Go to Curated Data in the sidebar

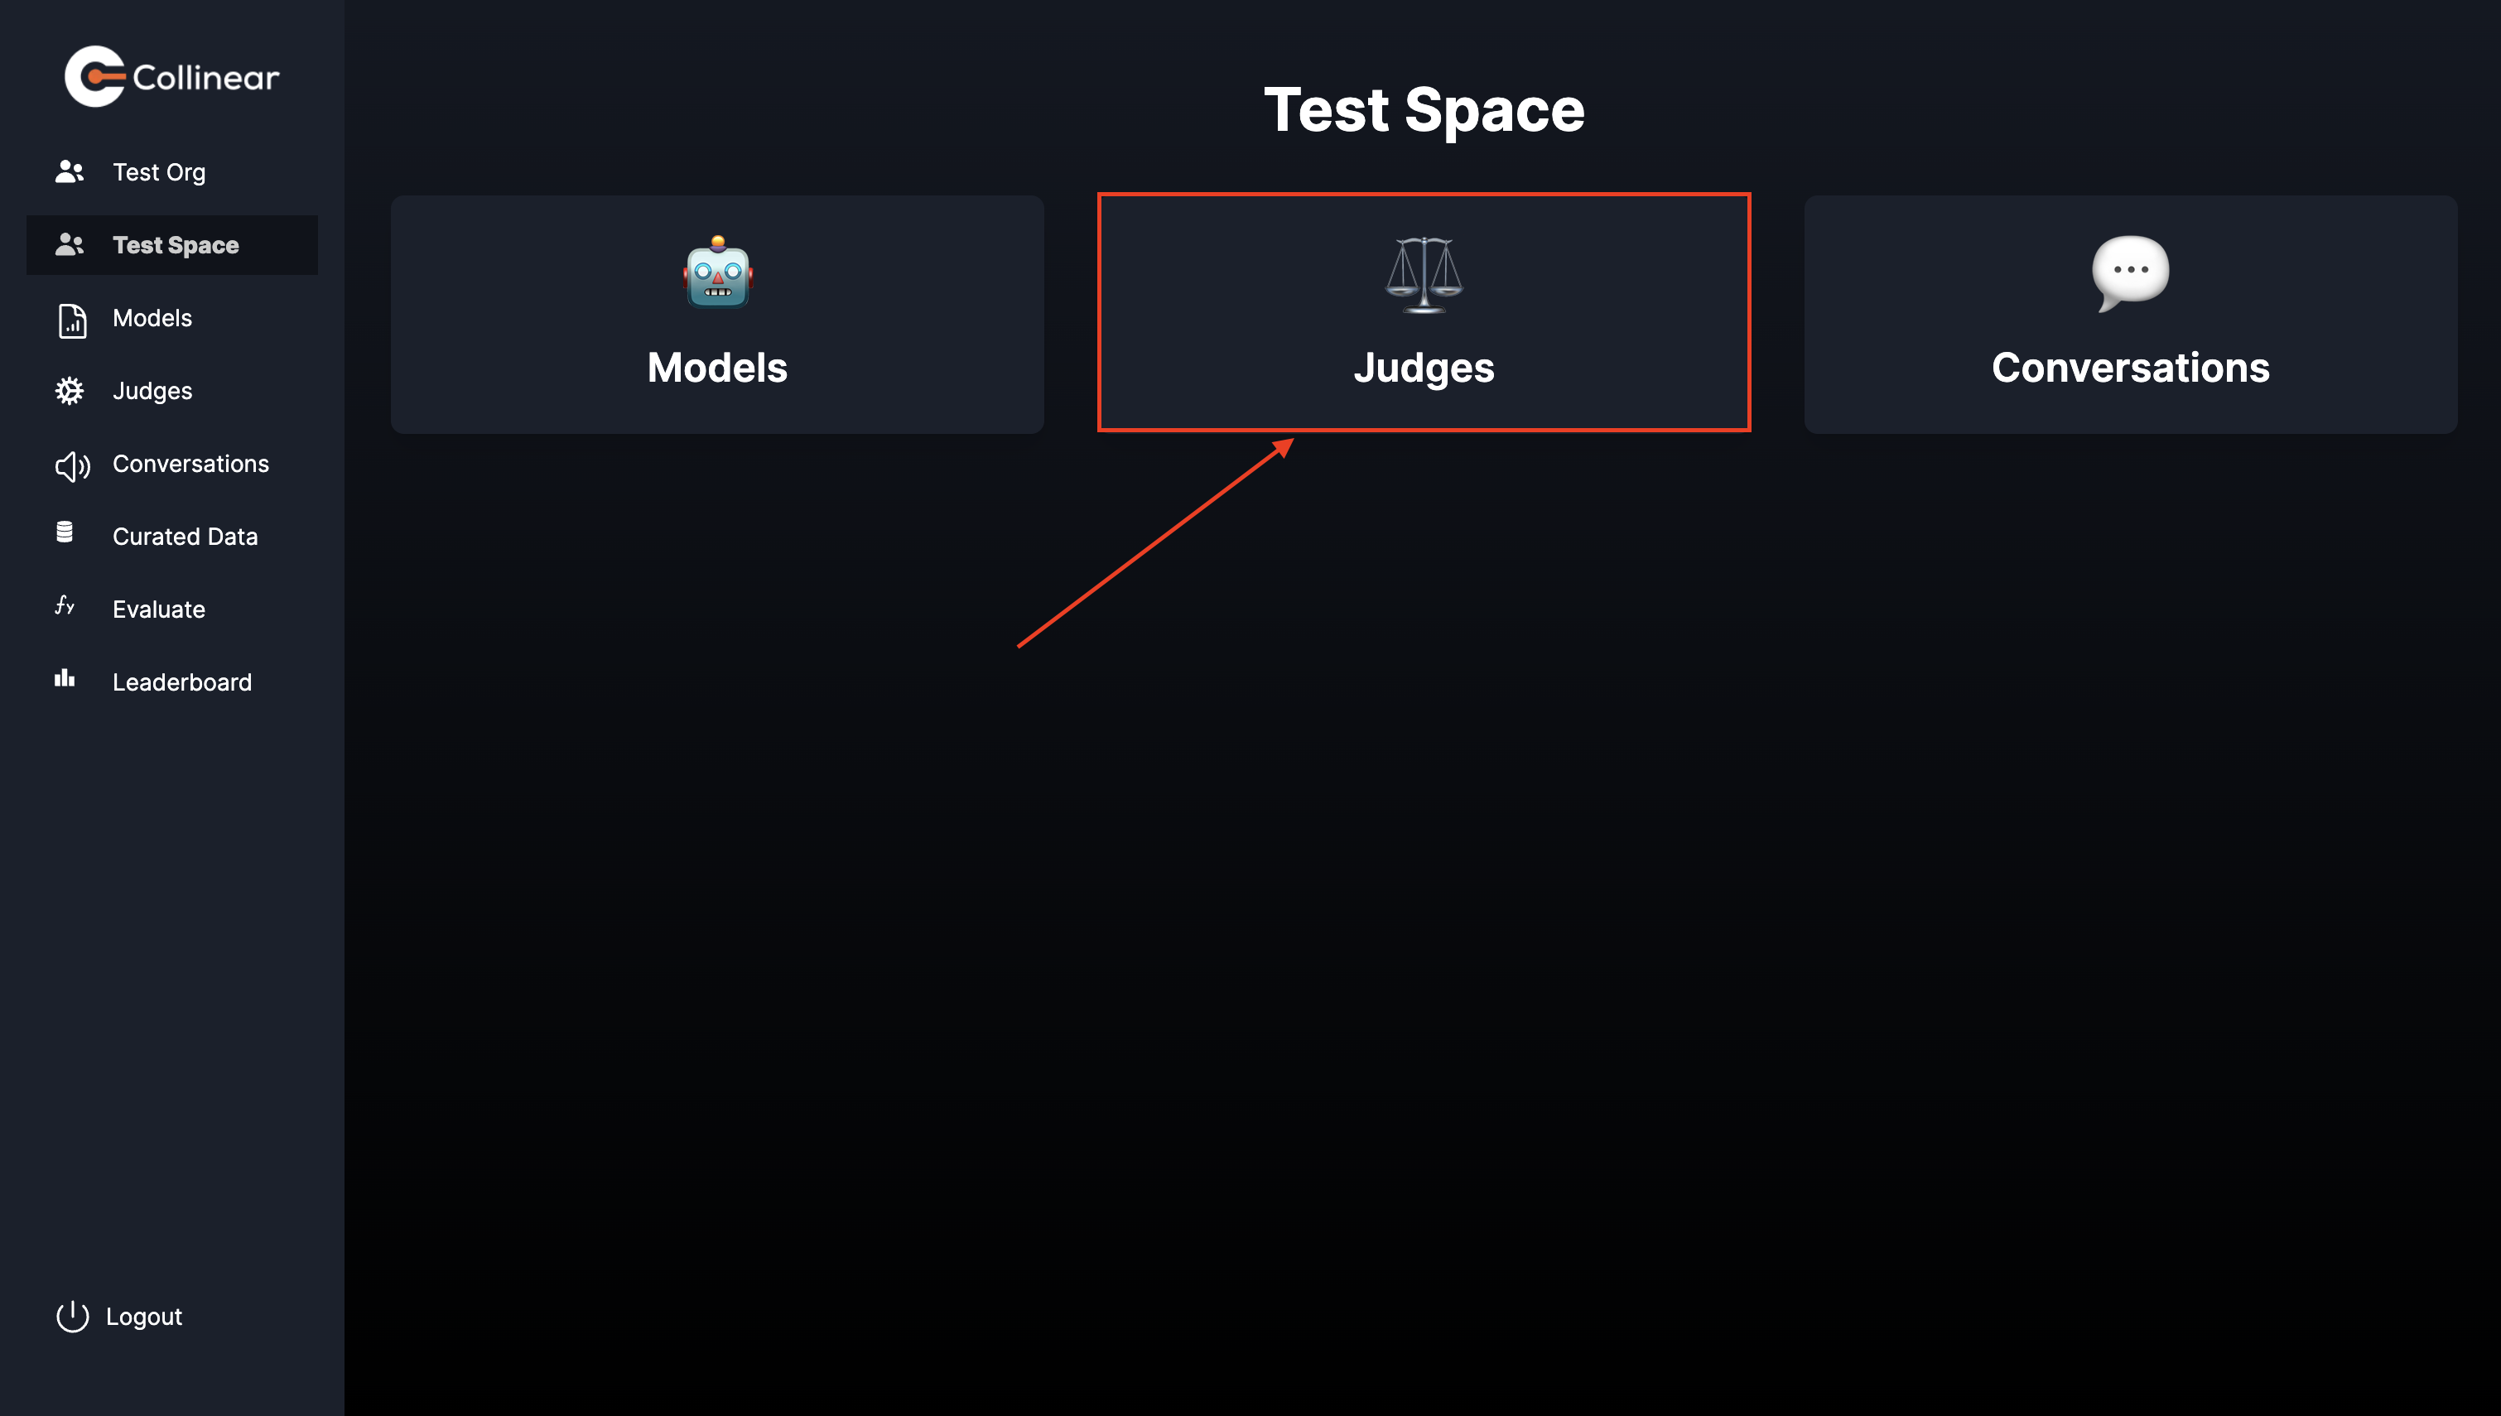[185, 537]
